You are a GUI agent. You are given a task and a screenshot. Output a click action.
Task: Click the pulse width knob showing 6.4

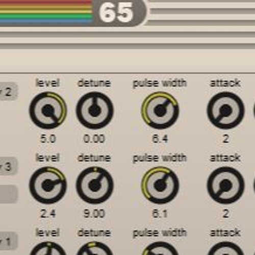pos(160,111)
